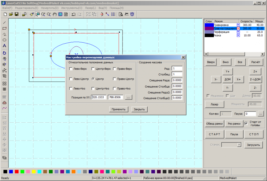This screenshot has width=267, height=181.
Task: Click the Ряд input field
Action: tap(177, 68)
